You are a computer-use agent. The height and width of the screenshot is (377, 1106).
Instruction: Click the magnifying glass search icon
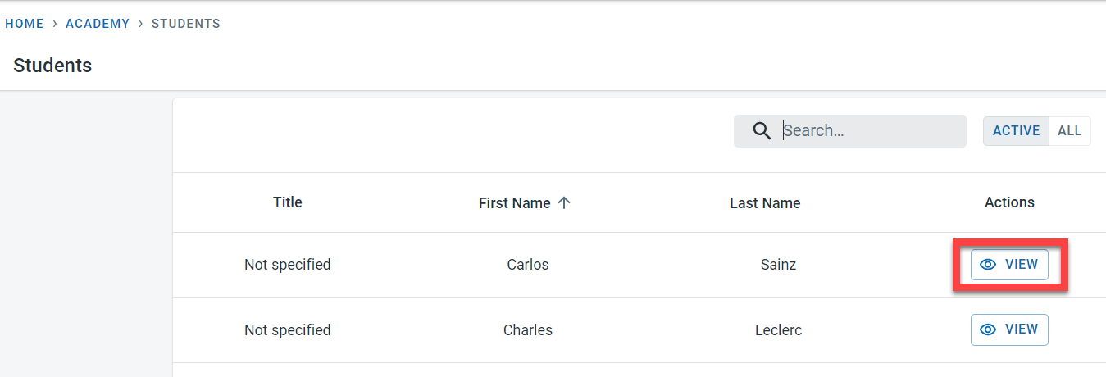click(762, 131)
